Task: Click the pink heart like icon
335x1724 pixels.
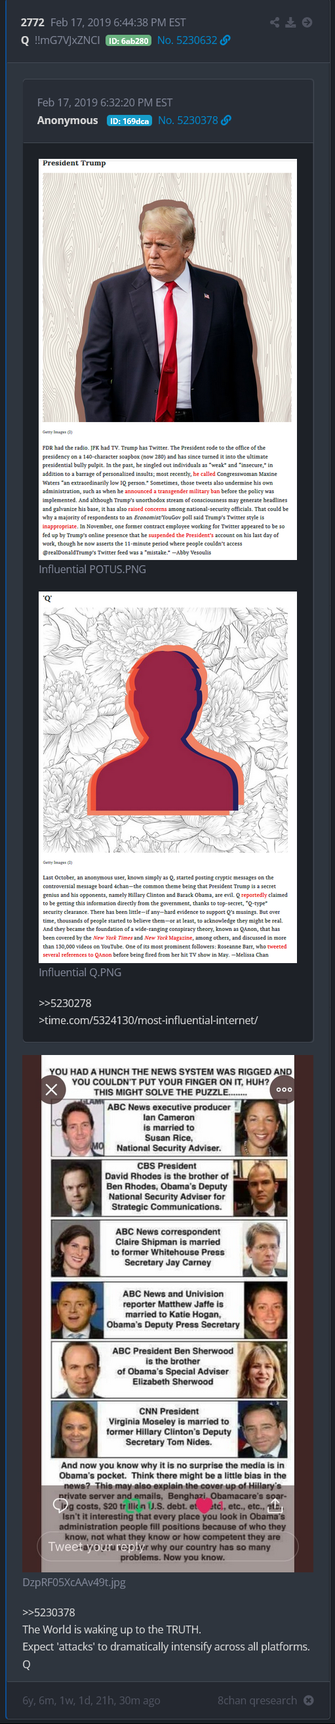Action: tap(204, 1506)
